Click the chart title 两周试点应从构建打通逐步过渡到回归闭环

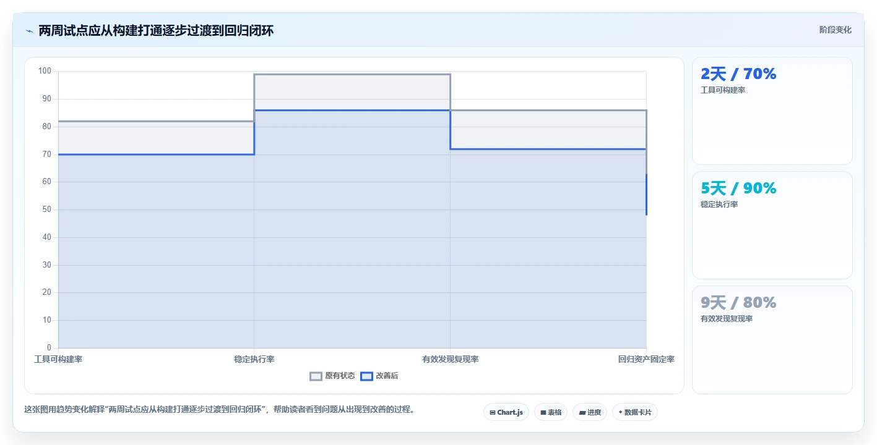pos(156,31)
